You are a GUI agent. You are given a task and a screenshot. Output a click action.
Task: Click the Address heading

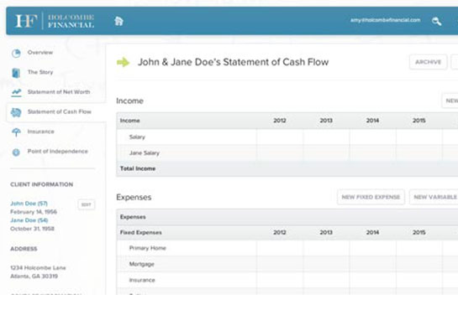coord(24,249)
